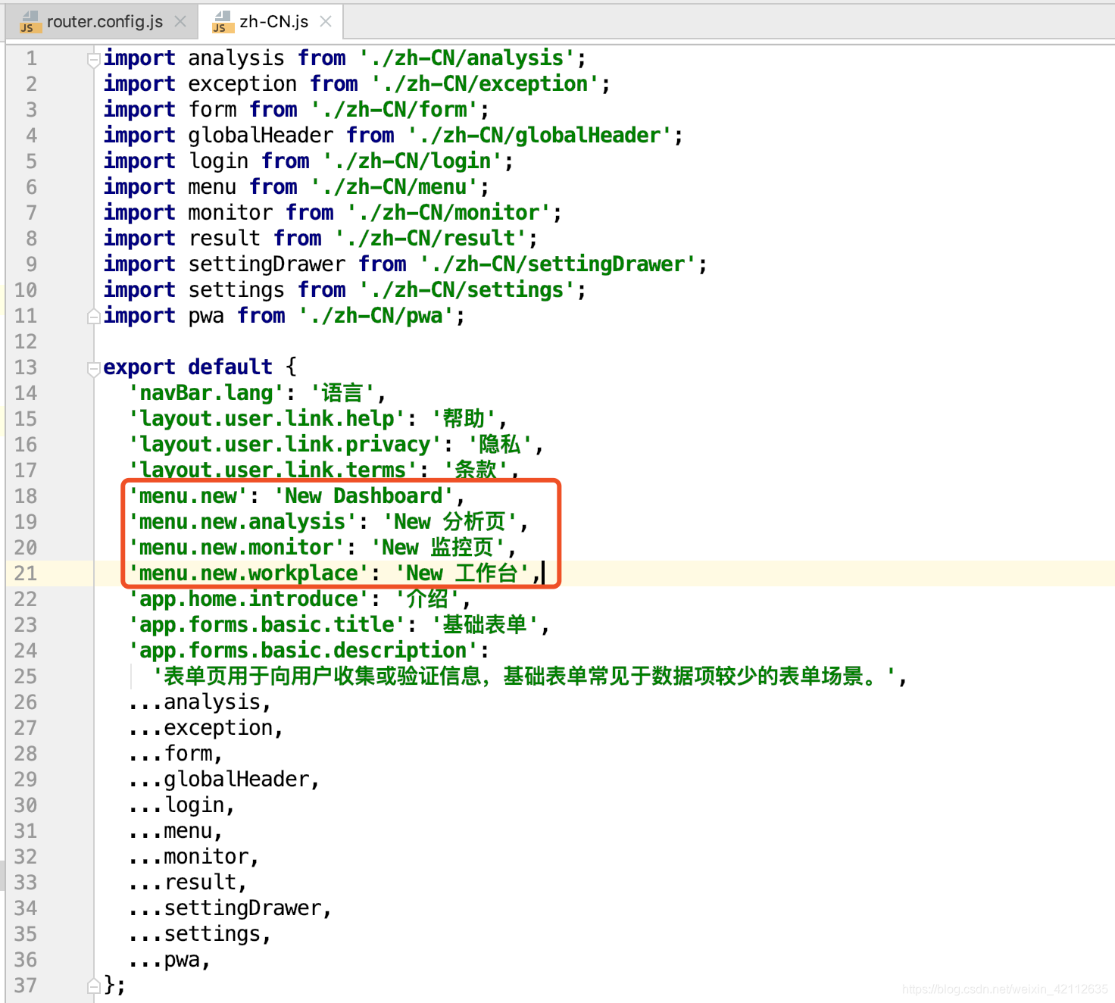Click the 'monitor' identifier on line 7

(x=230, y=213)
